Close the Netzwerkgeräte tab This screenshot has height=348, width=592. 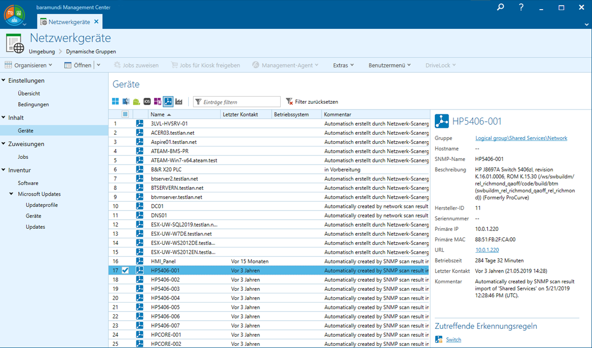(96, 21)
